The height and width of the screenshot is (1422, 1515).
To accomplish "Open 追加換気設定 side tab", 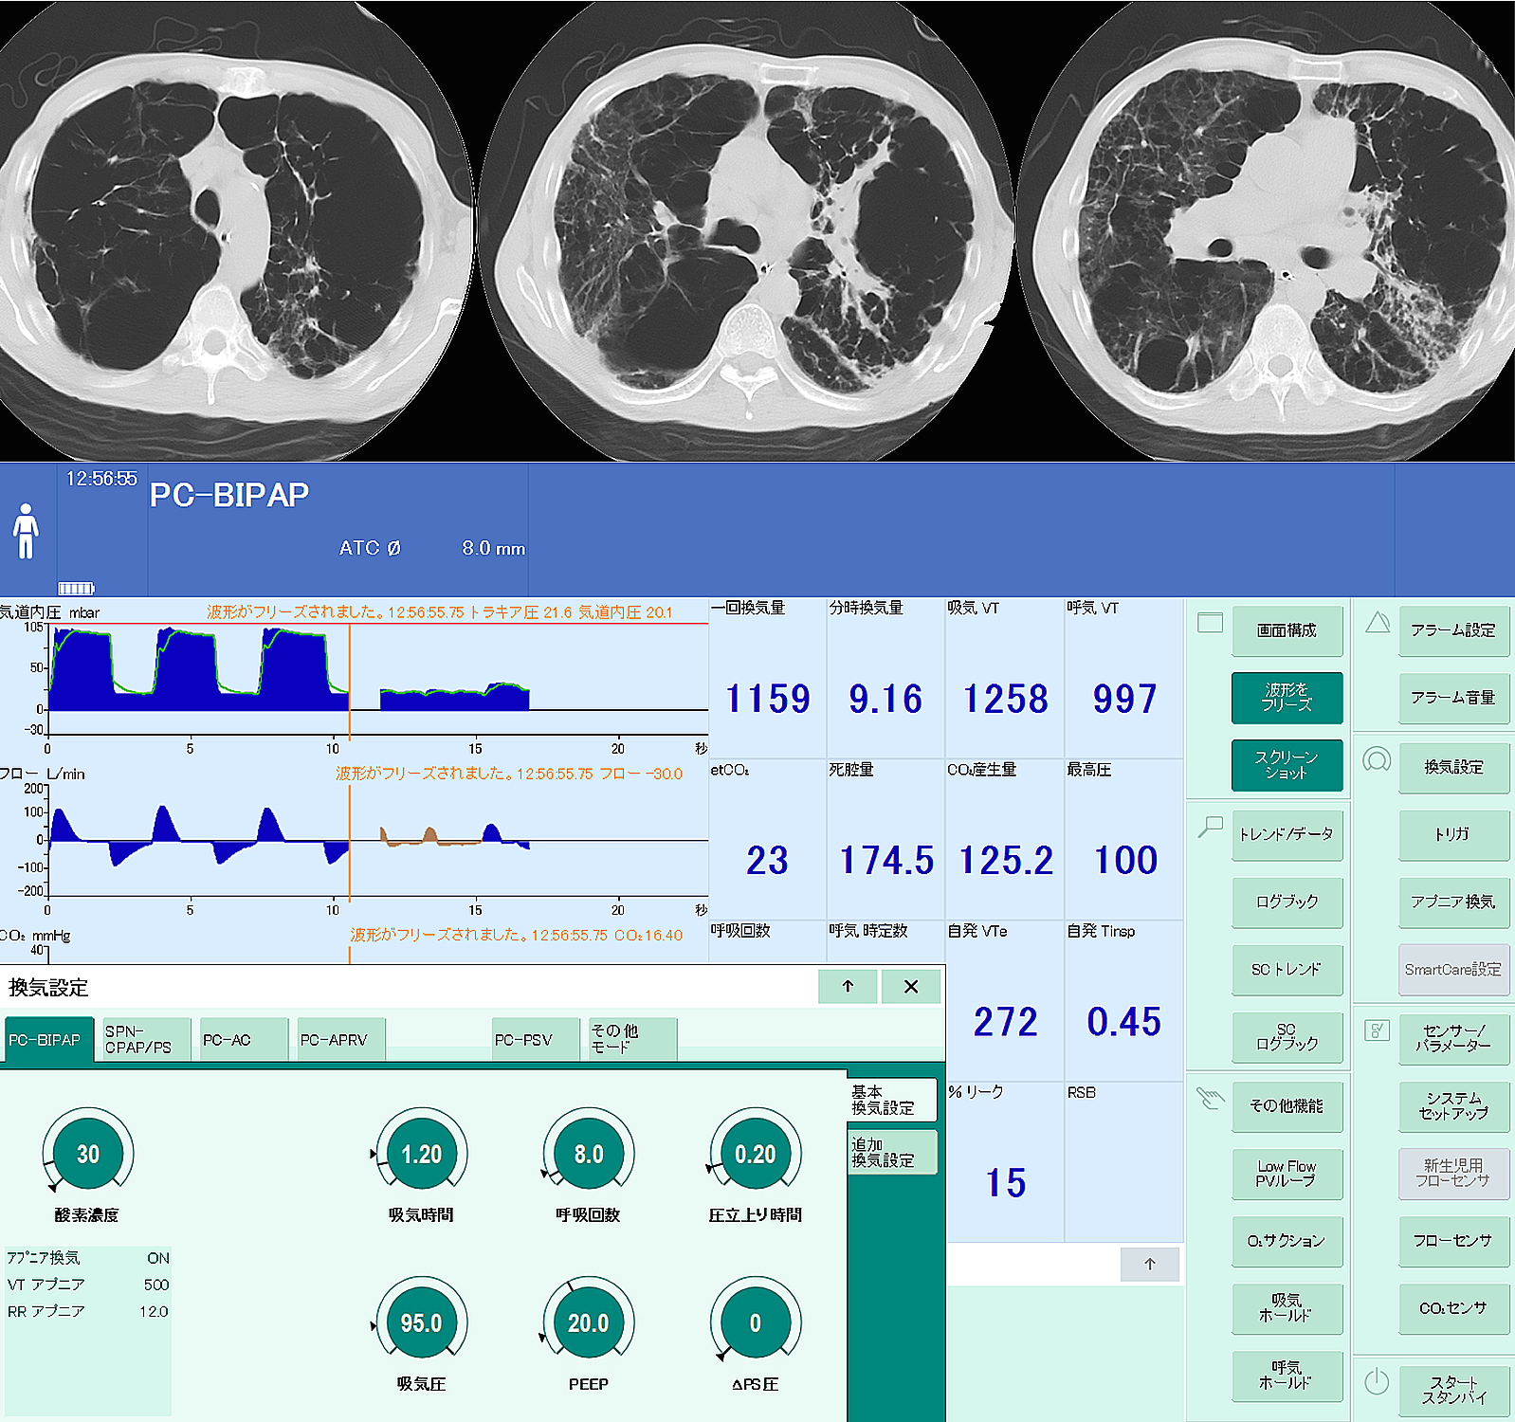I will click(x=892, y=1152).
